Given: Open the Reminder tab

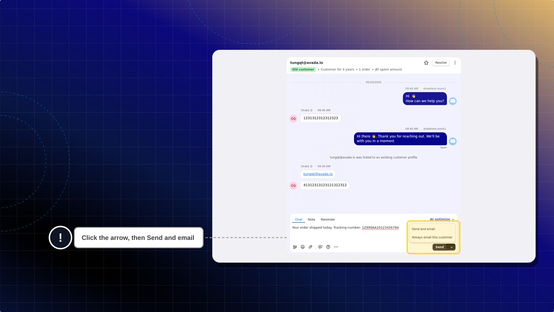Looking at the screenshot, I should 328,220.
